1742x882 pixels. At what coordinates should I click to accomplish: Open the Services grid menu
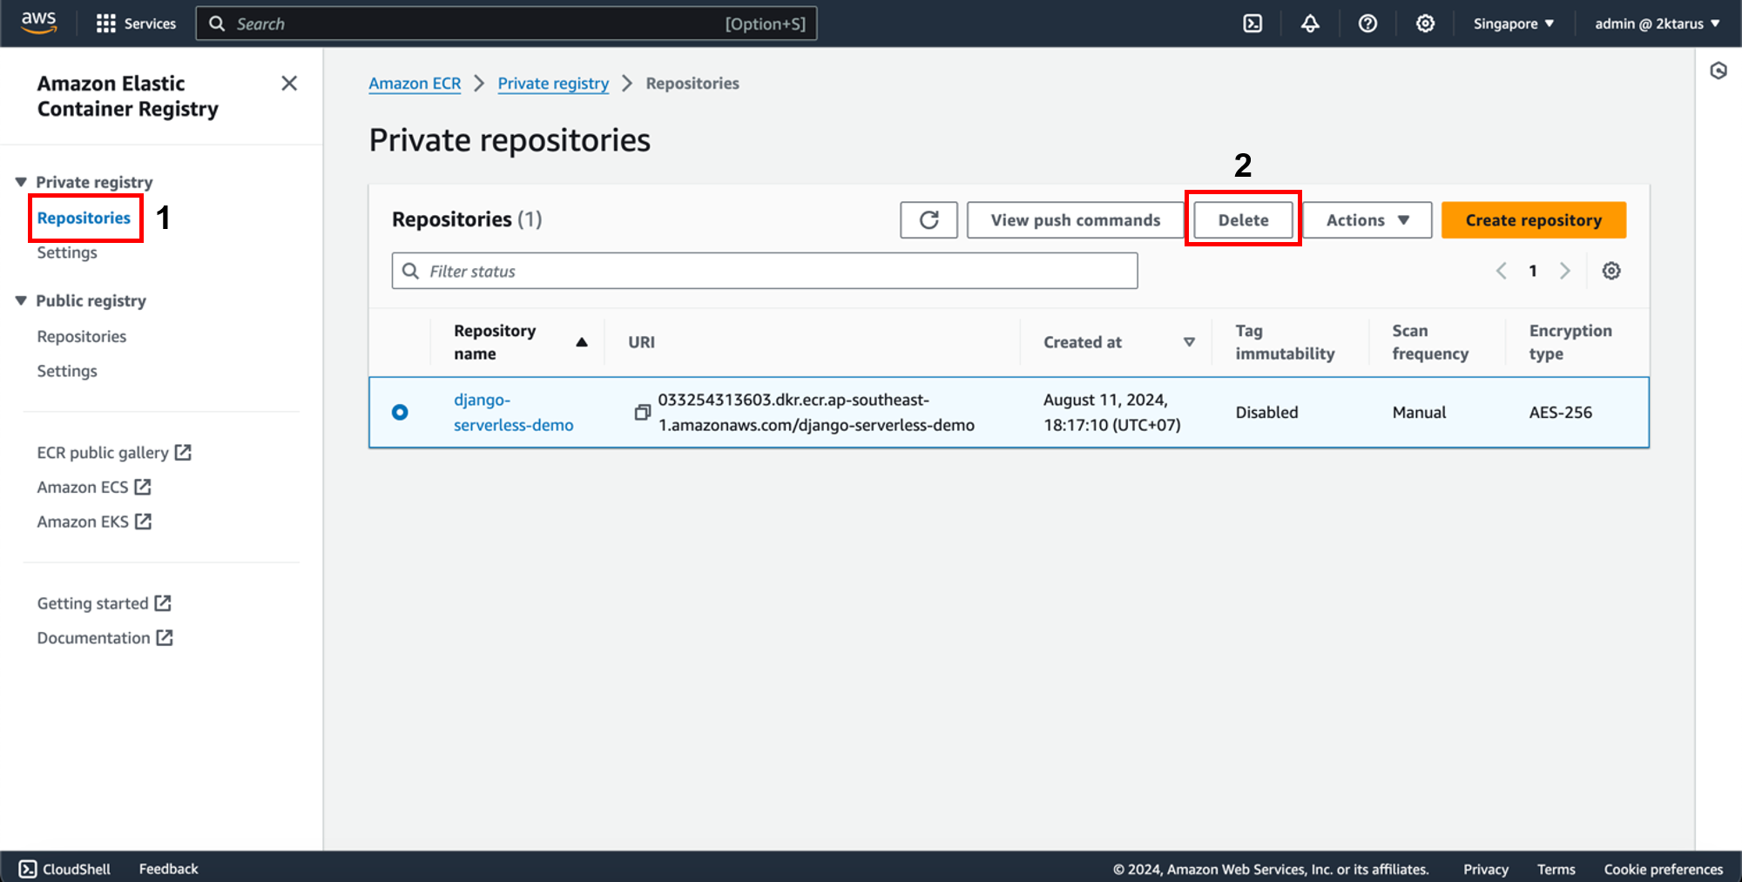coord(136,24)
